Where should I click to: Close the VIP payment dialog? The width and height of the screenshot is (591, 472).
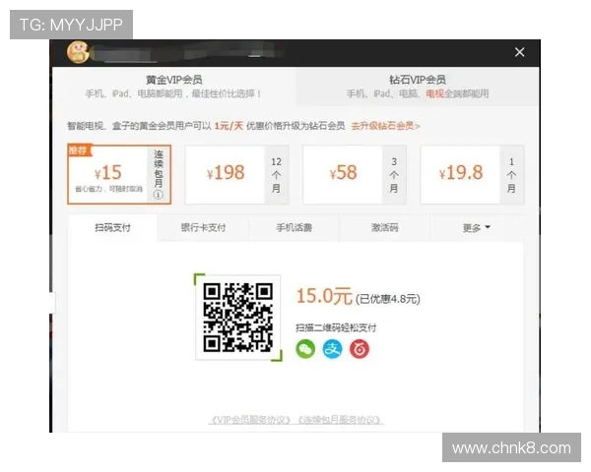pyautogui.click(x=519, y=52)
